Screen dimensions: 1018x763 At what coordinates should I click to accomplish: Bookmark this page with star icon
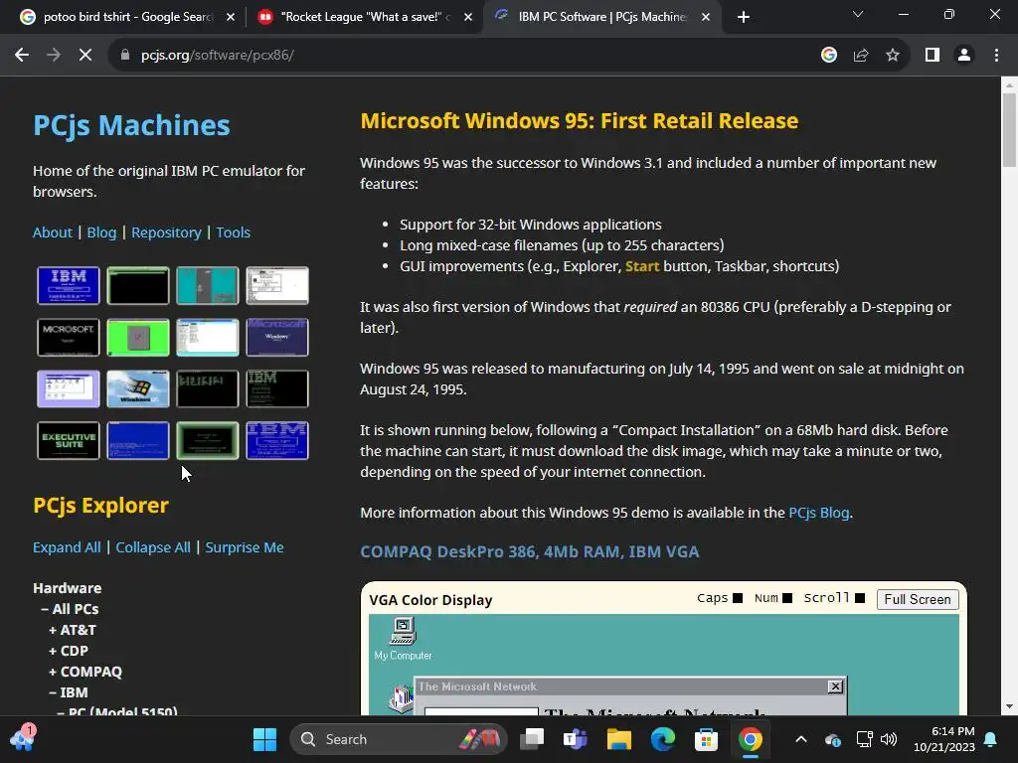point(893,56)
